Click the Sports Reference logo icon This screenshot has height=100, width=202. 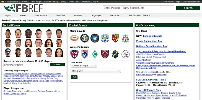3,2
